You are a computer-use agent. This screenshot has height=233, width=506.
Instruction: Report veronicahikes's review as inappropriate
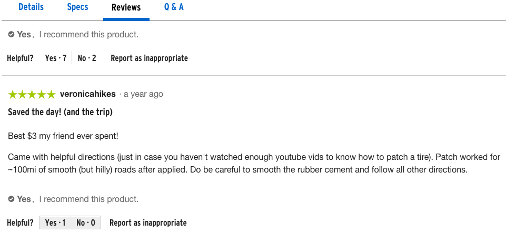148,223
